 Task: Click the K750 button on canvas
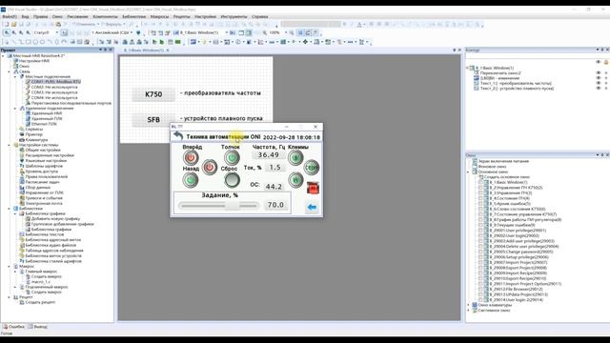[153, 94]
